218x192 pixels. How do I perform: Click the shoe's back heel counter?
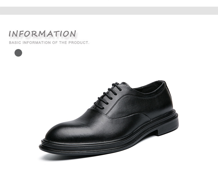click(168, 100)
